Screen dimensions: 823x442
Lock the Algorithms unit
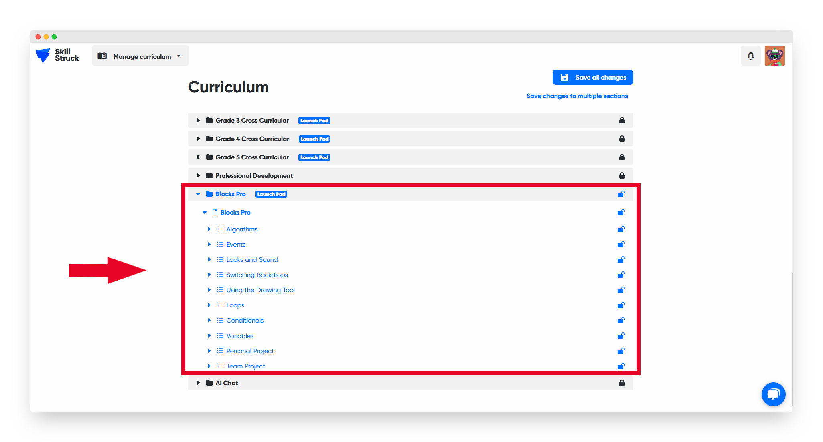tap(621, 229)
